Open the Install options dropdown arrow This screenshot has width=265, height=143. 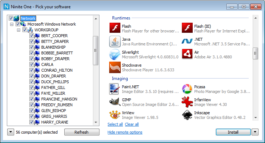[255, 132]
